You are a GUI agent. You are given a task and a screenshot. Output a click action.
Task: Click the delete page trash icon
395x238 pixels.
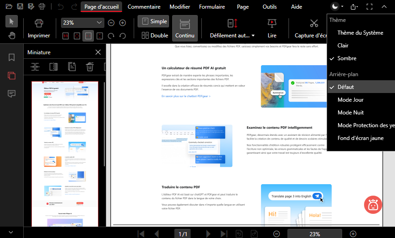tap(90, 67)
